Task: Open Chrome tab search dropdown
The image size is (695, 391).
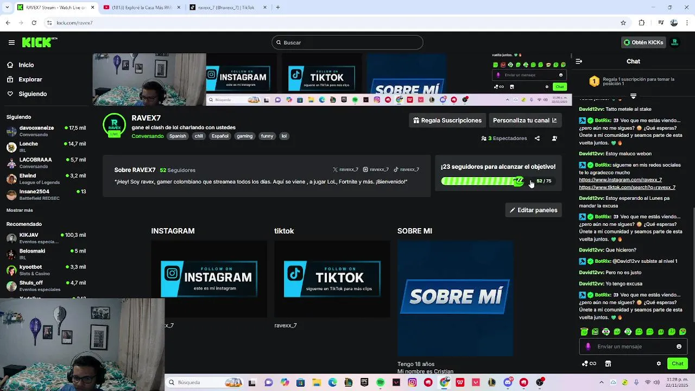Action: 8,8
